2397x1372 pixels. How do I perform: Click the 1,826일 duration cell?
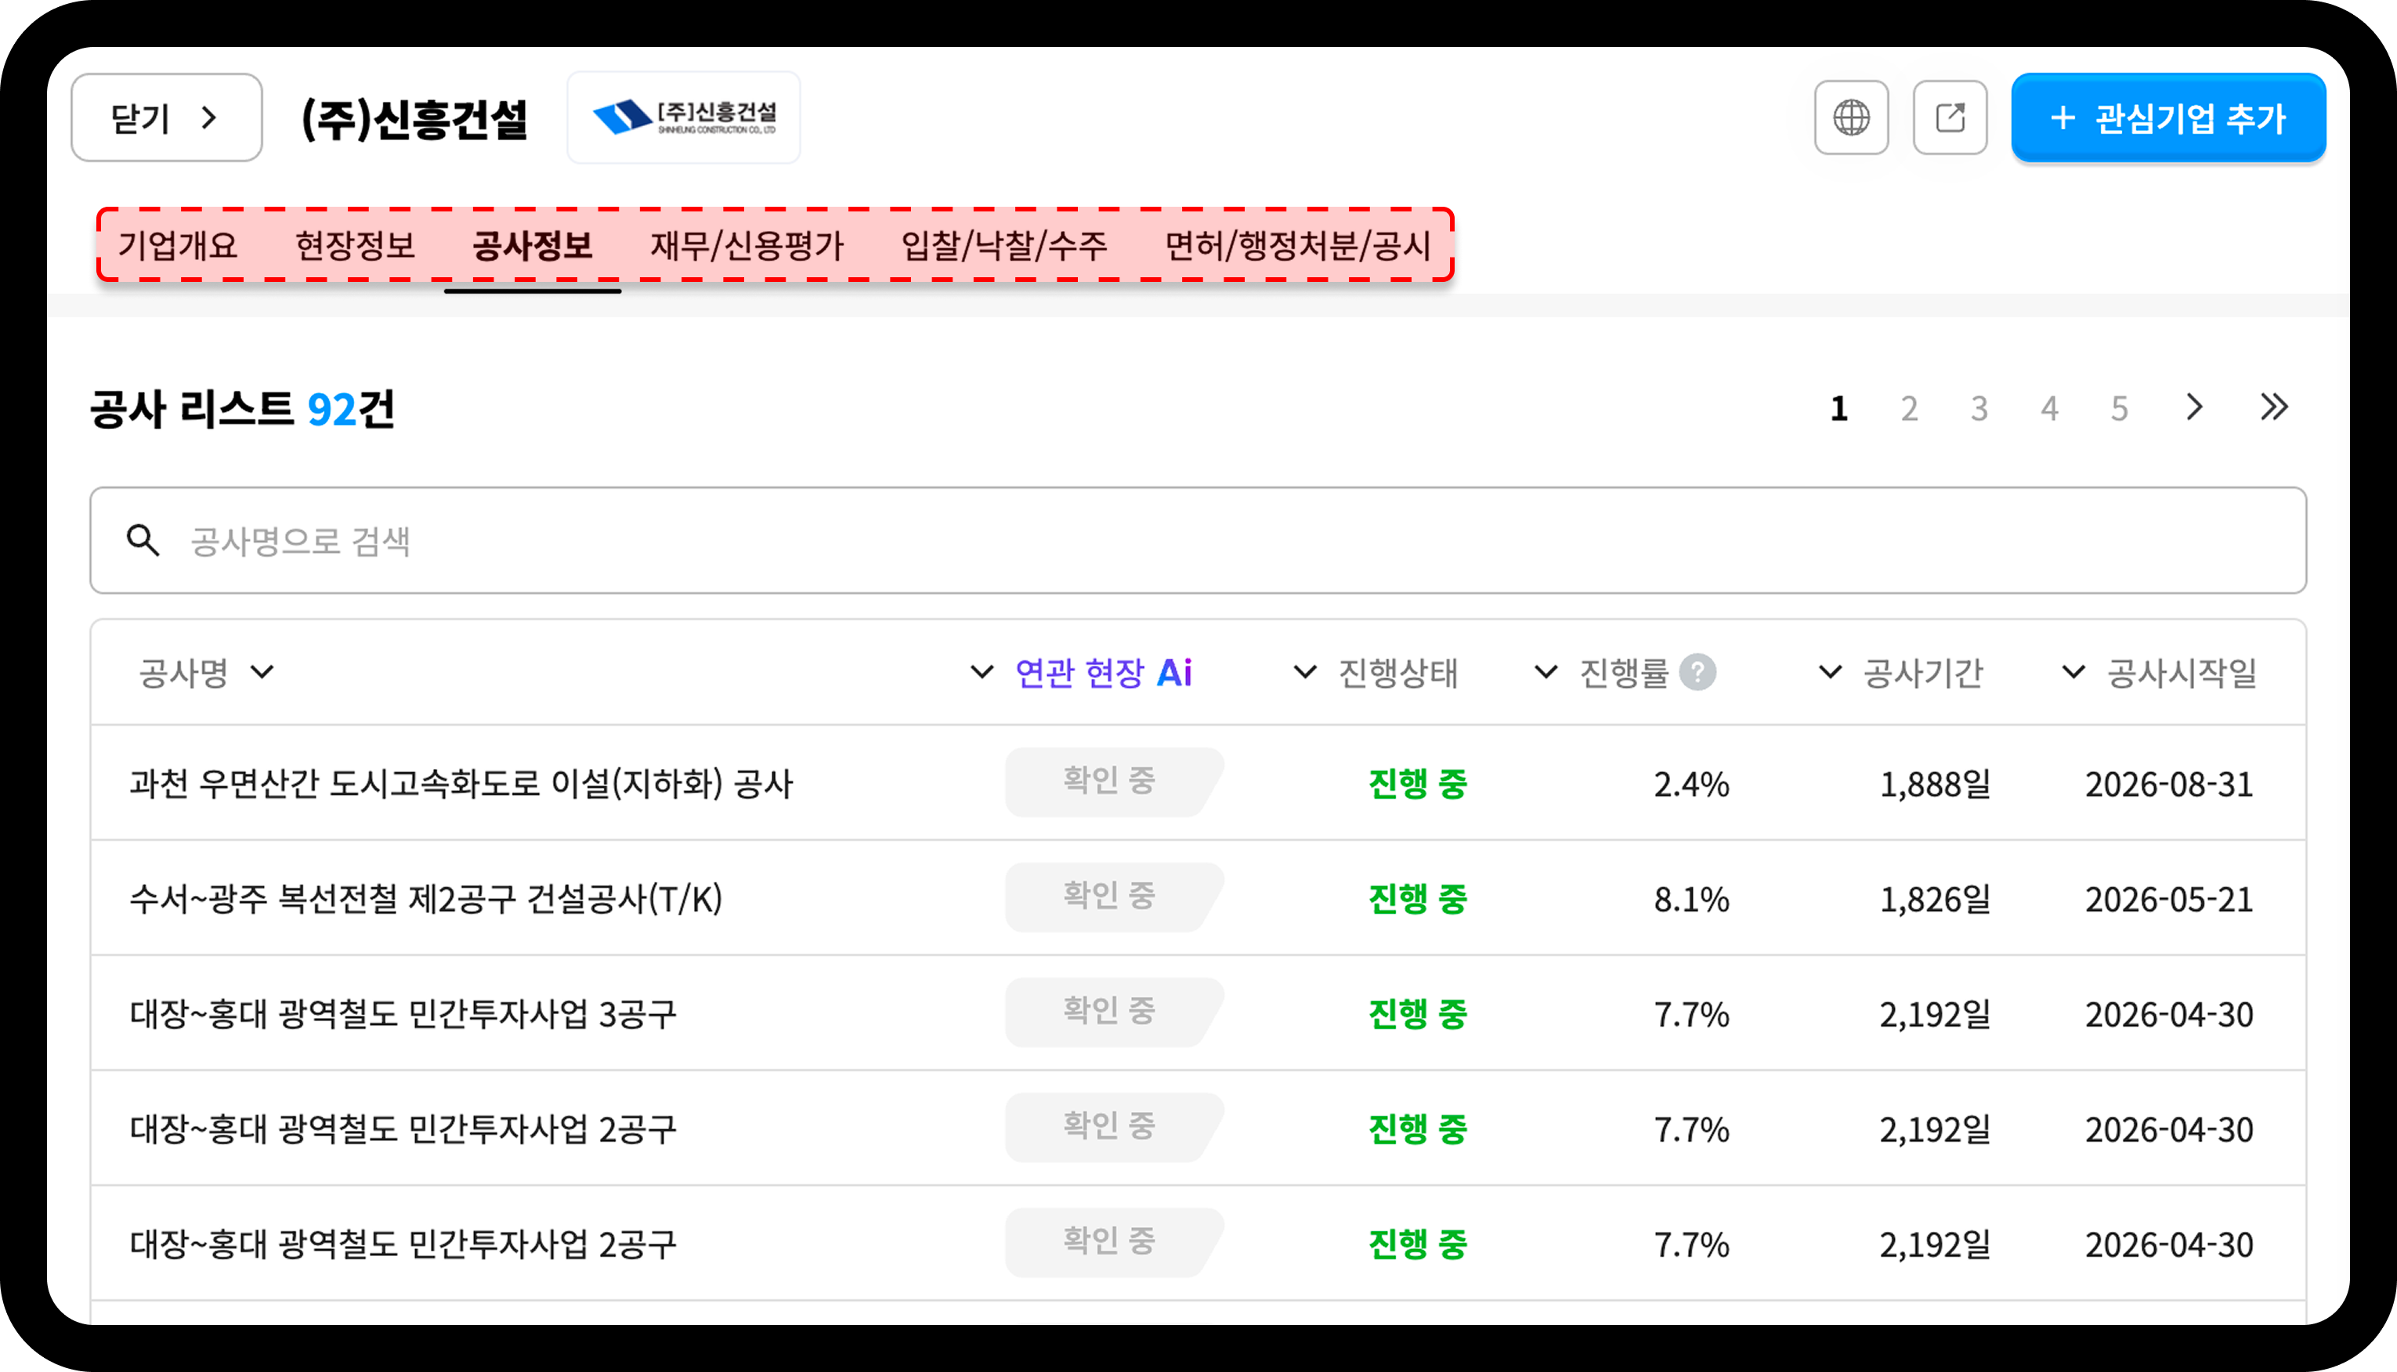click(1935, 900)
